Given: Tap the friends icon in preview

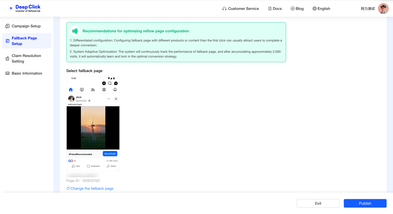Looking at the screenshot, I should pos(93,90).
